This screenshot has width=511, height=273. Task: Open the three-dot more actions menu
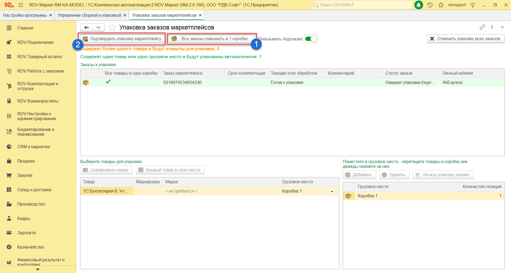pyautogui.click(x=492, y=27)
